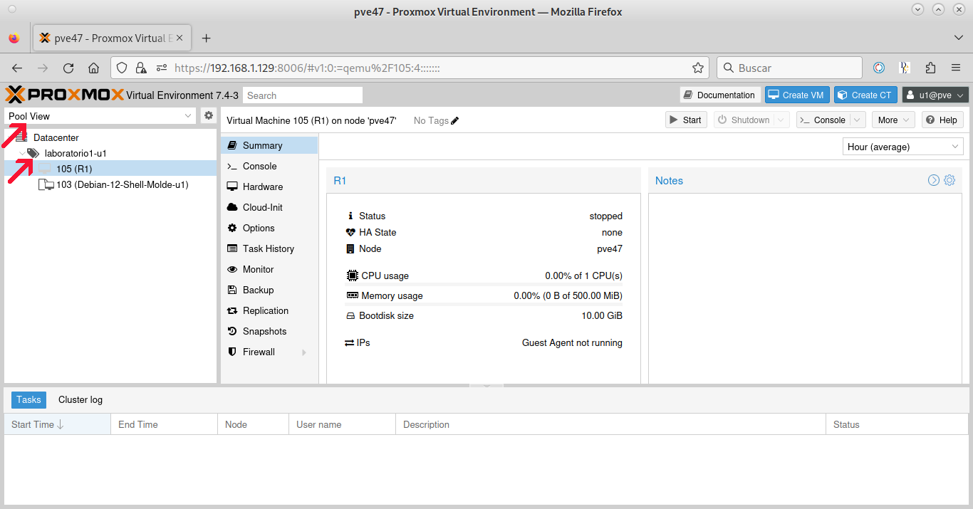Open a new browser tab
This screenshot has width=973, height=509.
206,38
